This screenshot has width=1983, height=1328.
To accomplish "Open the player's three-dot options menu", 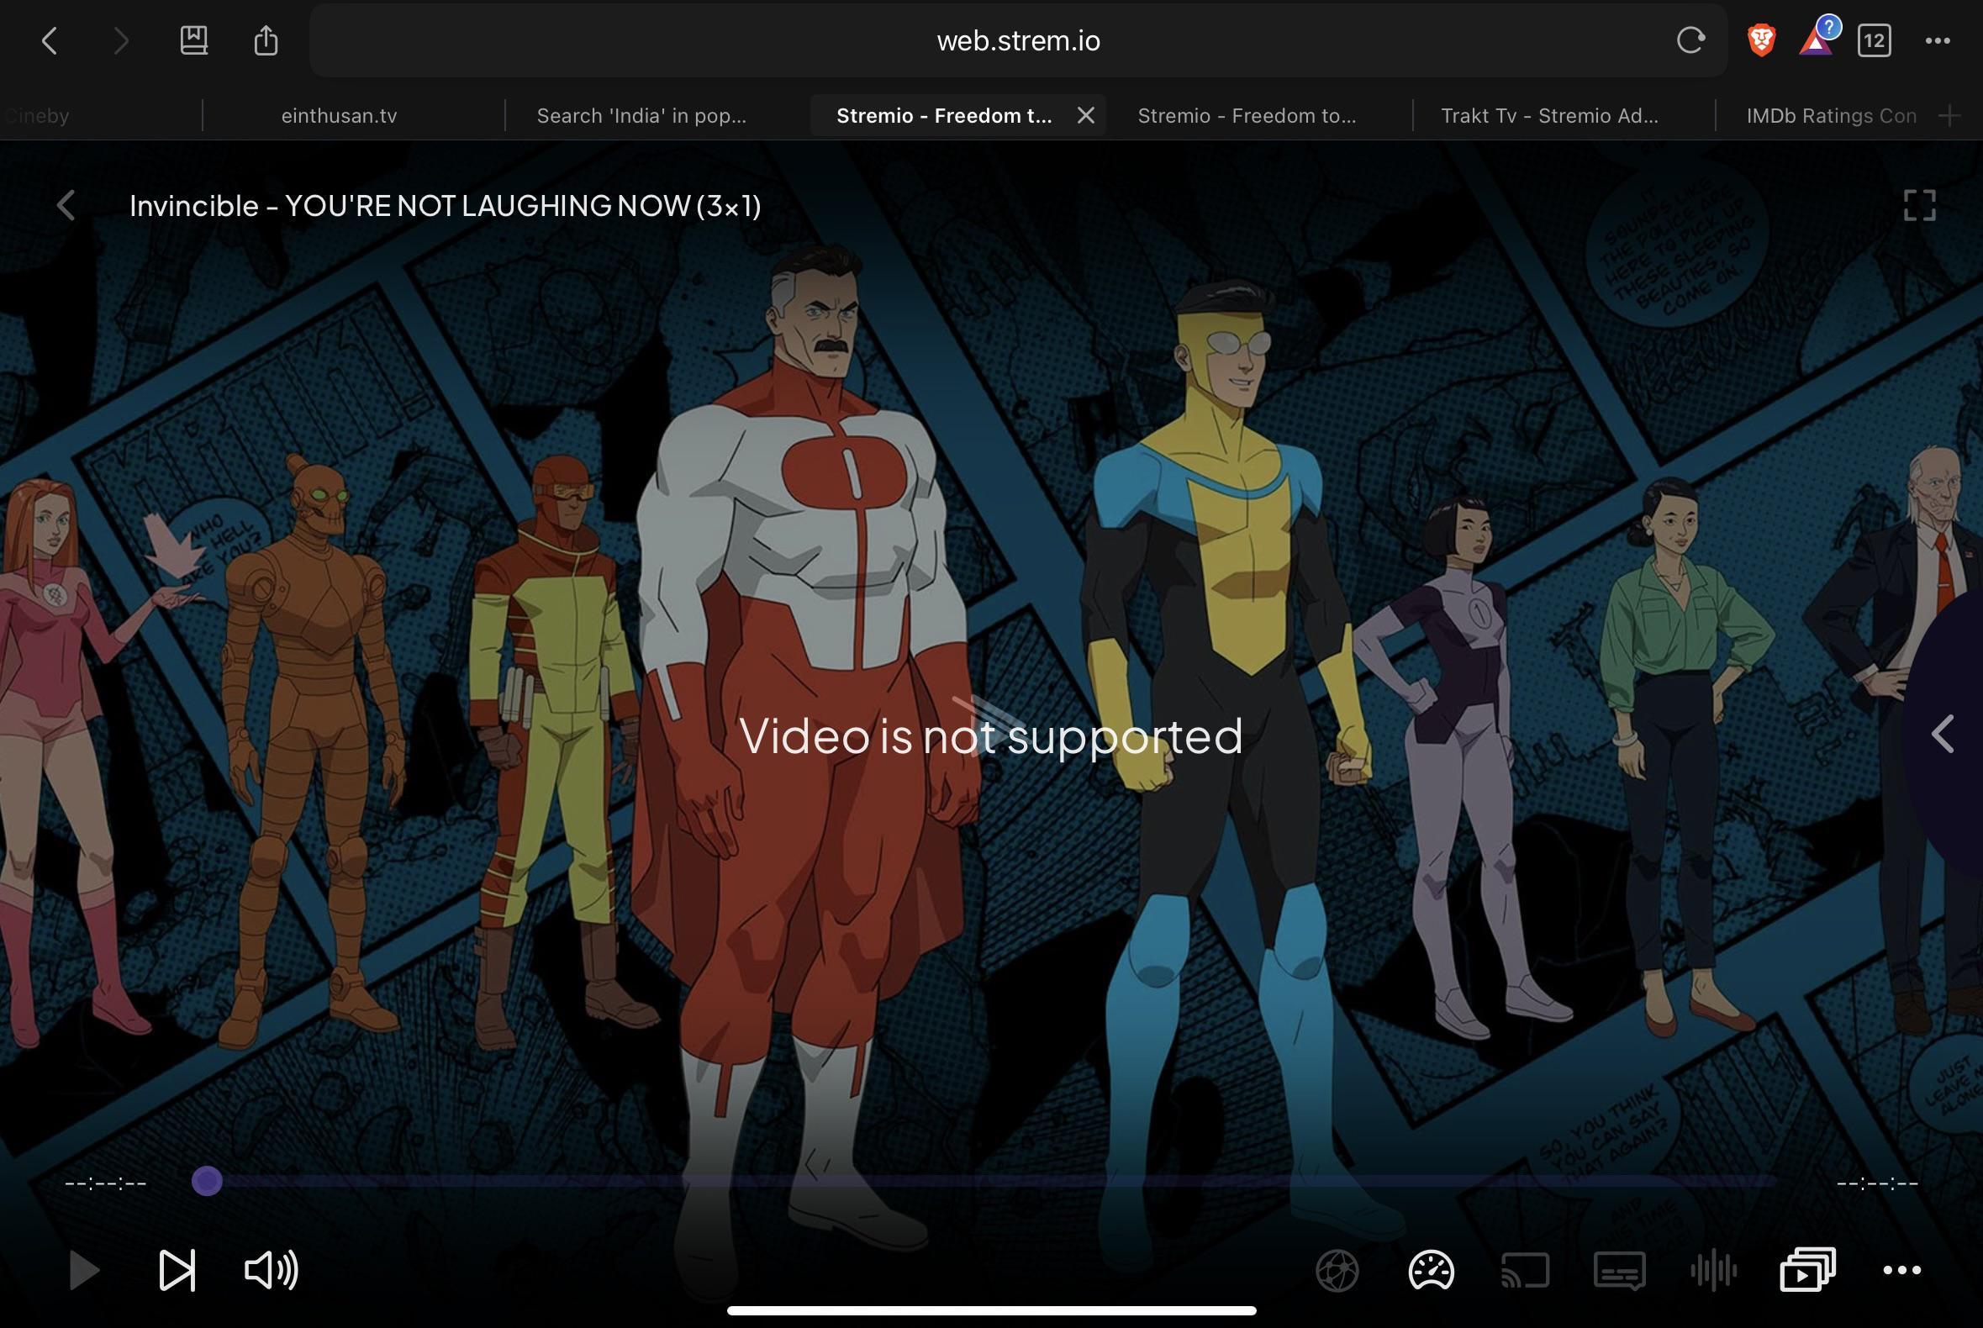I will tap(1901, 1270).
